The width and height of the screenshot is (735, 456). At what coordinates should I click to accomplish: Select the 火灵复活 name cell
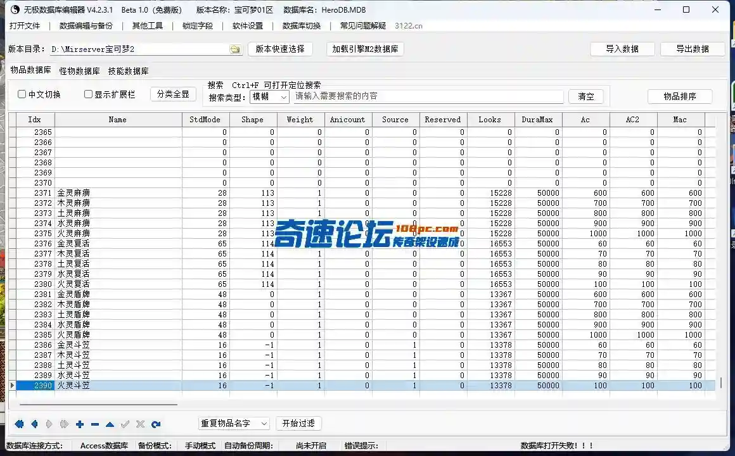pos(118,284)
